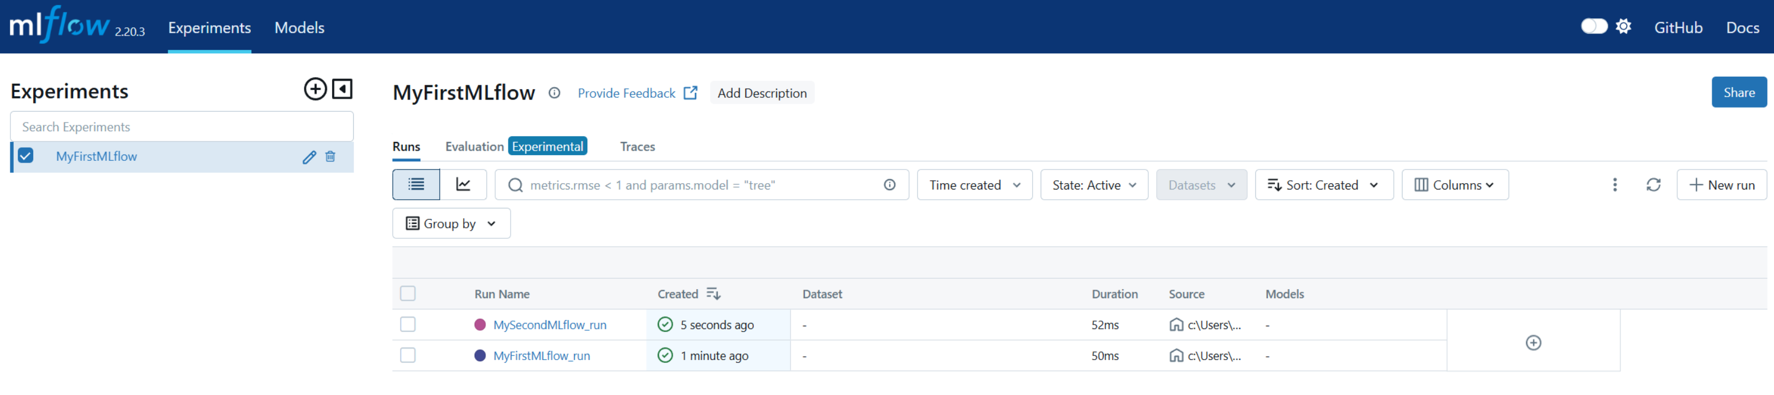The height and width of the screenshot is (395, 1774).
Task: Open the Time created dropdown
Action: (974, 185)
